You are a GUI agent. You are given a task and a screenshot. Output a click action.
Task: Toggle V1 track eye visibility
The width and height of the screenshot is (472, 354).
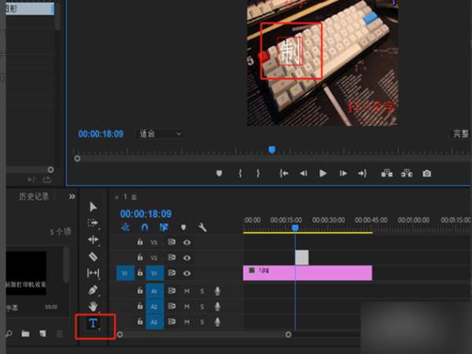(x=186, y=273)
